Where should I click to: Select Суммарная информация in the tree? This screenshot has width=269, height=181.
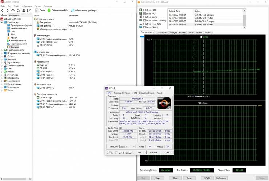point(19,25)
